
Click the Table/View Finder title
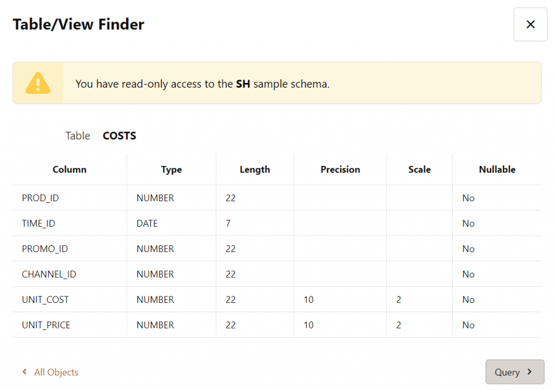(x=78, y=24)
